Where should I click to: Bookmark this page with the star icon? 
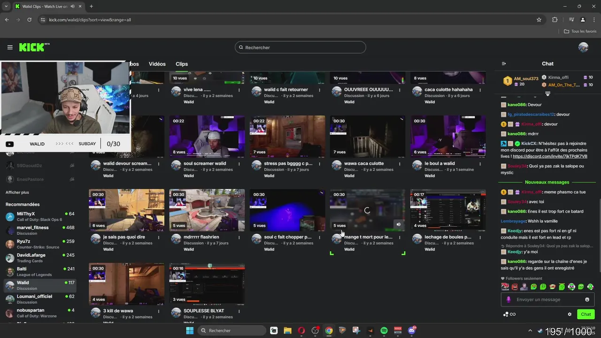[539, 20]
